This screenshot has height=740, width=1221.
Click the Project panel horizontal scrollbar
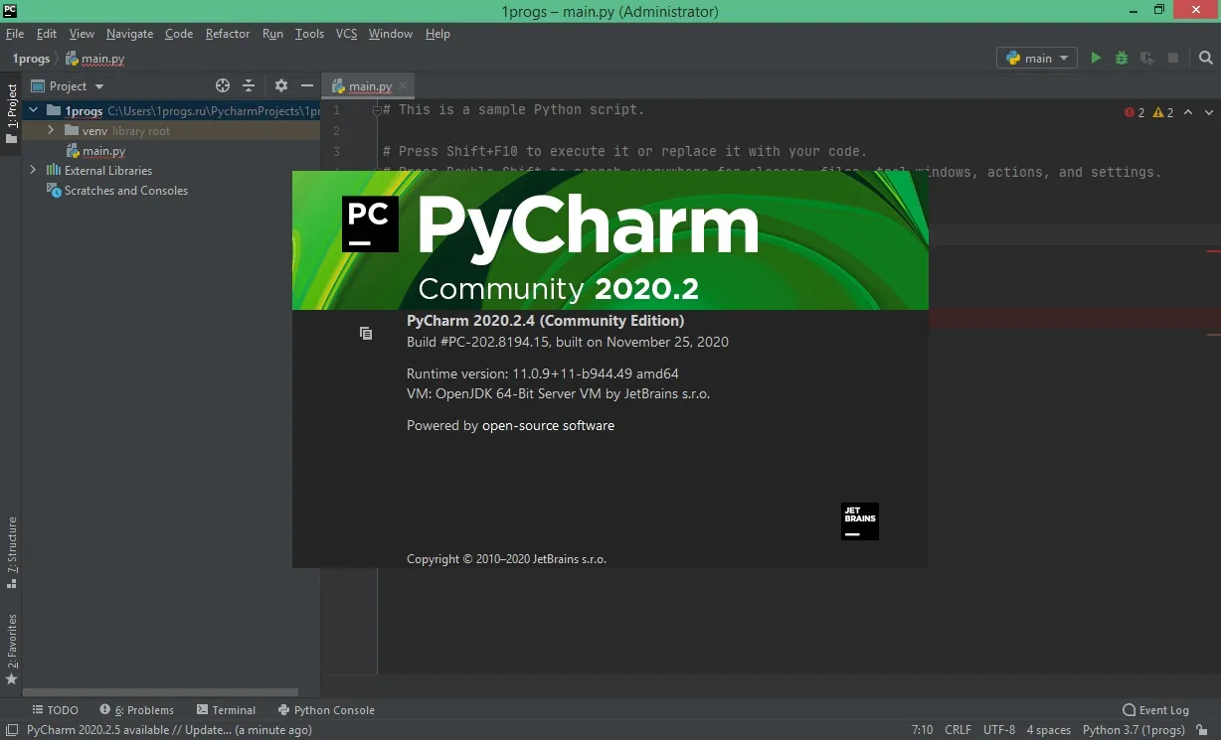pos(160,692)
